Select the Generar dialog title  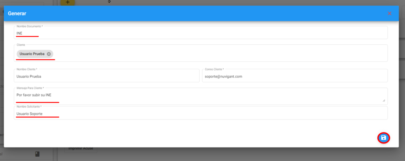pyautogui.click(x=17, y=13)
